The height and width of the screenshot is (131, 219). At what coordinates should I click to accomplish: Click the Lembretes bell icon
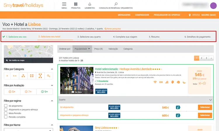pyautogui.click(x=89, y=4)
